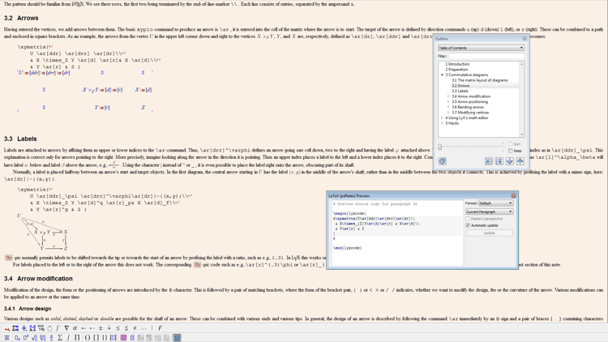Insert a square root from the math toolbar
608x342 pixels.
coord(34,337)
